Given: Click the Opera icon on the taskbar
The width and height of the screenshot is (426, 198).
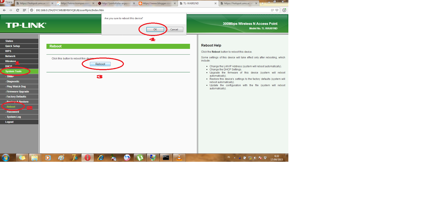Looking at the screenshot, I should 88,158.
